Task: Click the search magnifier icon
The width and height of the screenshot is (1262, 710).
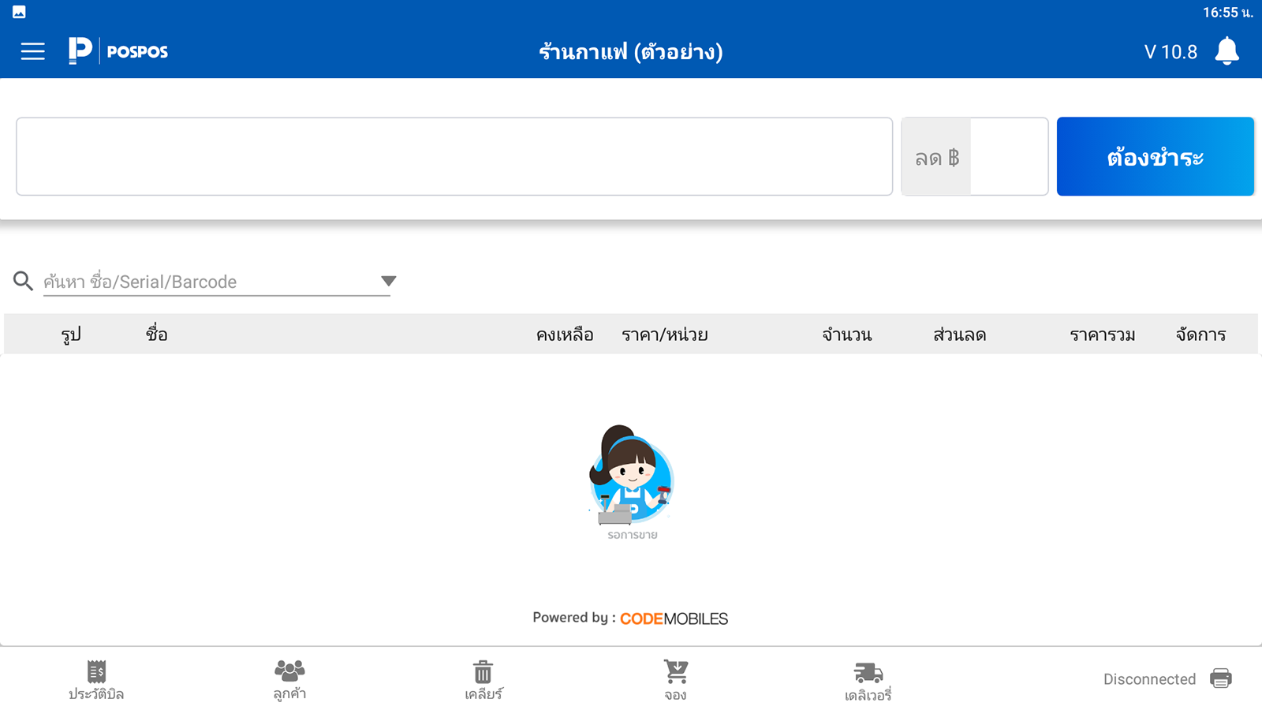Action: (x=23, y=281)
